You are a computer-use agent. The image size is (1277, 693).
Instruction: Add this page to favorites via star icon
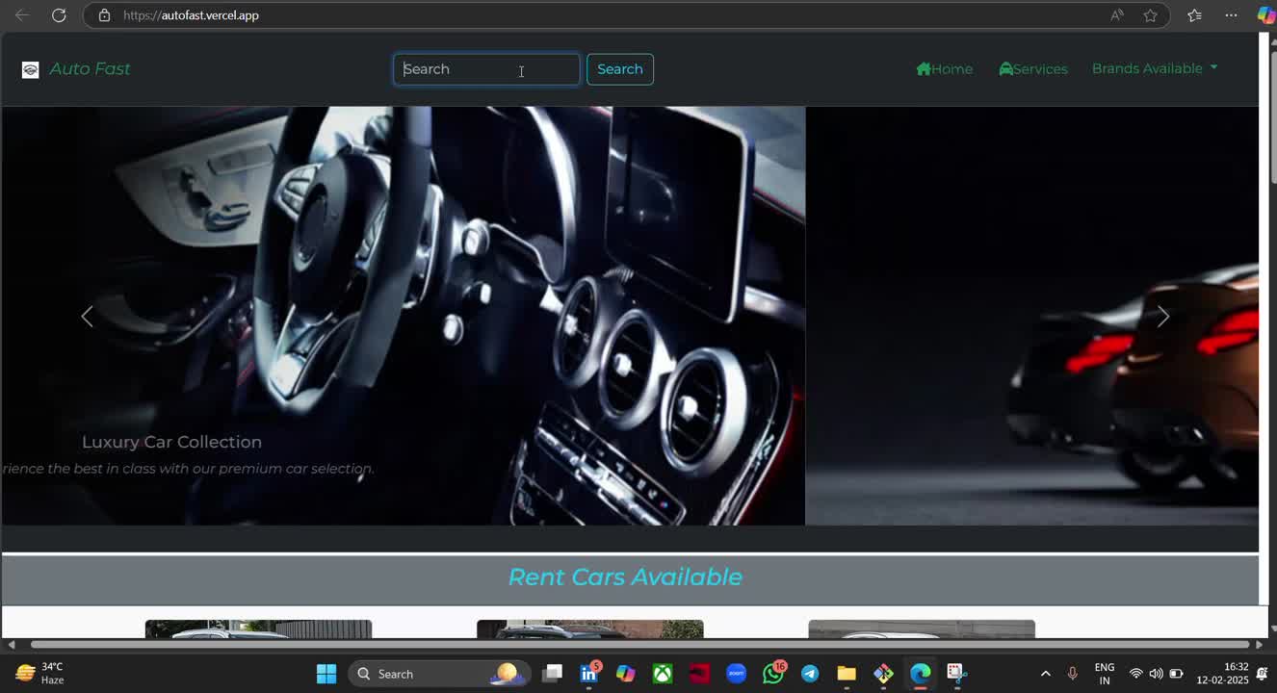(x=1150, y=15)
